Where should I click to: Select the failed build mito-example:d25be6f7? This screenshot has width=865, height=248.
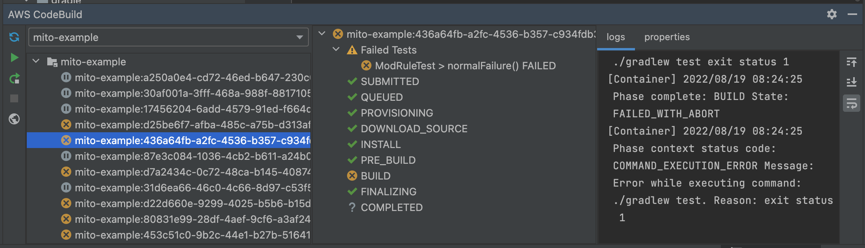click(169, 125)
